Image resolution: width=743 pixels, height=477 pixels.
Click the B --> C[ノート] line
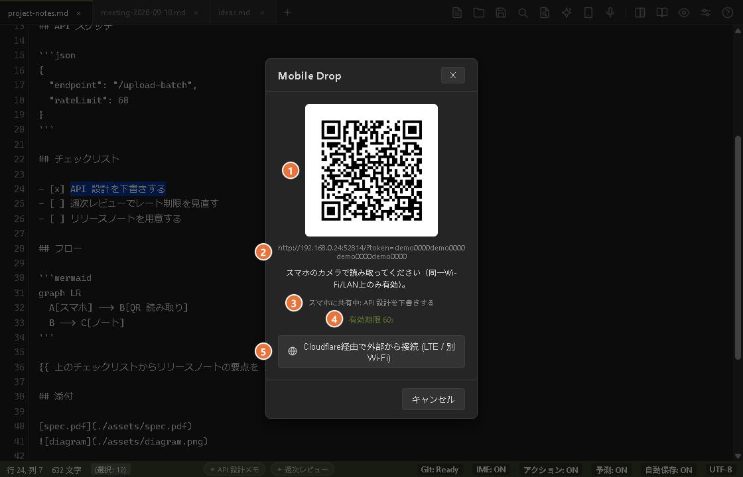pos(87,323)
